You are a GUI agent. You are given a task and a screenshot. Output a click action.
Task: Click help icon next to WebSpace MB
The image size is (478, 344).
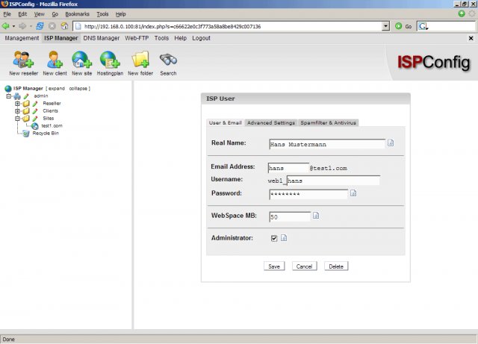[x=316, y=216]
